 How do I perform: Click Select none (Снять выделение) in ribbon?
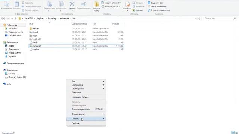click(157, 7)
